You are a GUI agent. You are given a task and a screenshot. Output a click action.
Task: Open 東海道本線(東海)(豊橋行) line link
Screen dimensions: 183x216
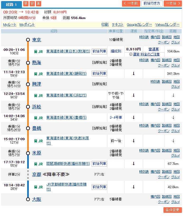[x=67, y=117]
